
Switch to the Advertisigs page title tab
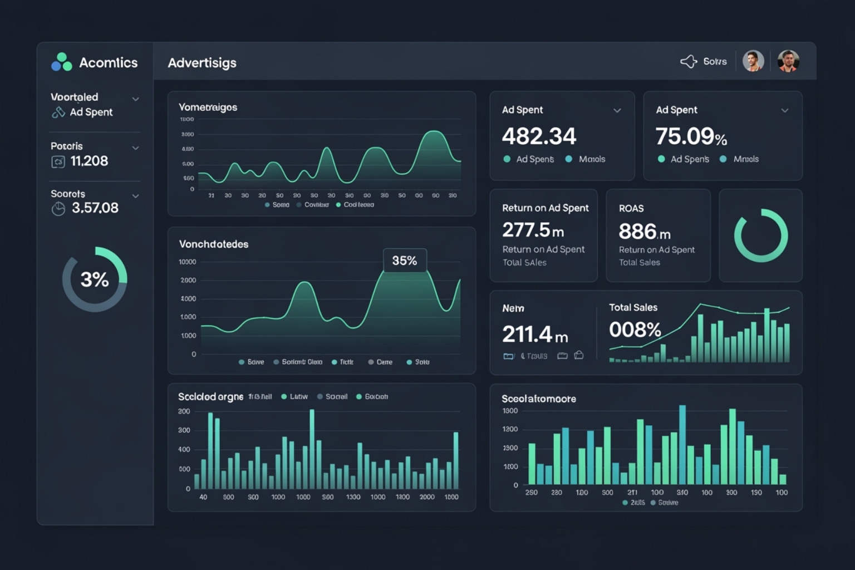pos(202,63)
